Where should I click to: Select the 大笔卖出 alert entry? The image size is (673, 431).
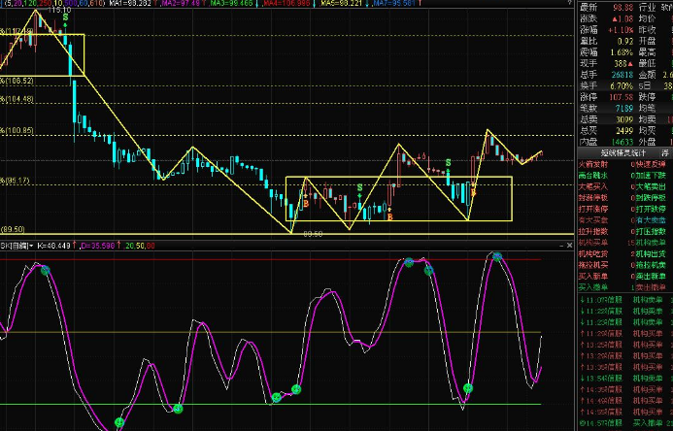coord(651,186)
